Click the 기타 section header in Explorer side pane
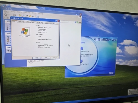 8,34
